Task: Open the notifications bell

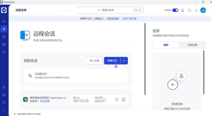Action: (x=196, y=10)
